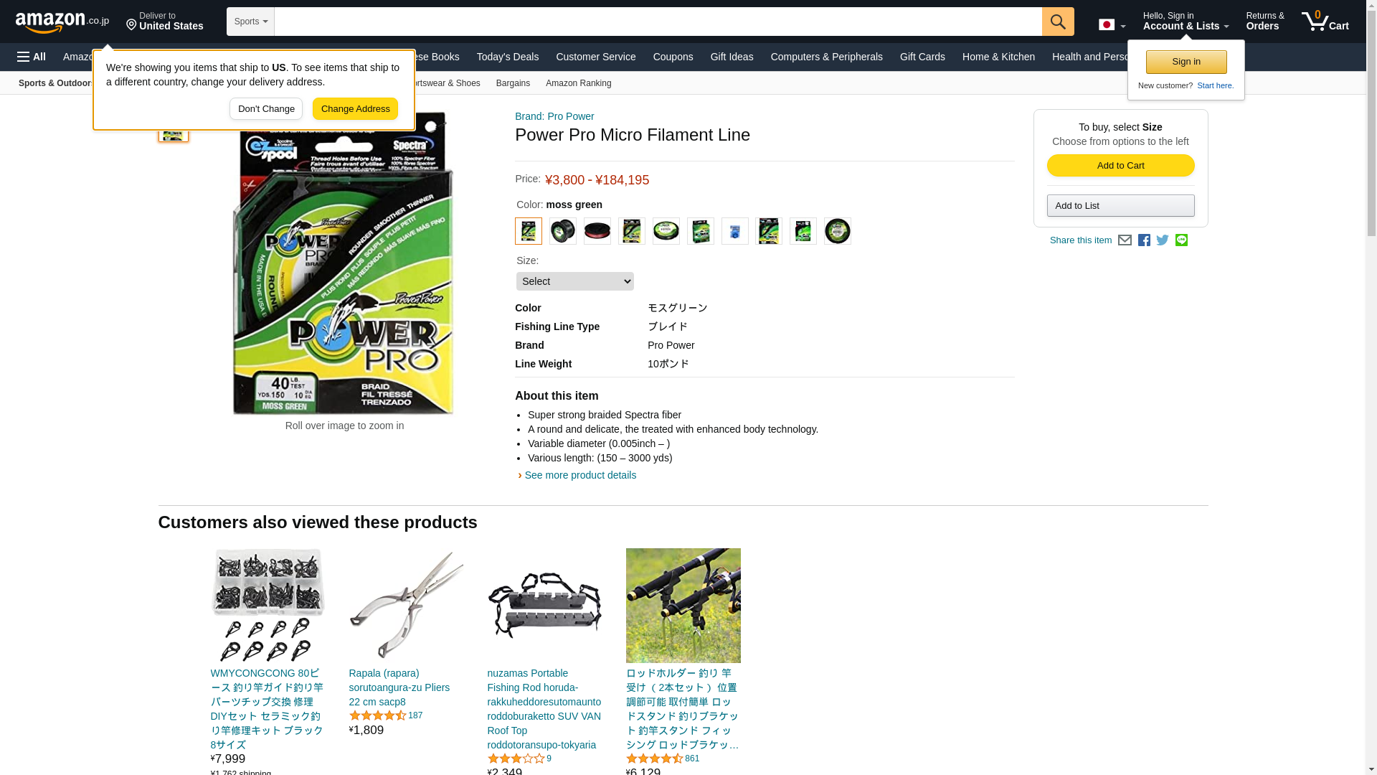
Task: Open the All hamburger menu
Action: point(32,57)
